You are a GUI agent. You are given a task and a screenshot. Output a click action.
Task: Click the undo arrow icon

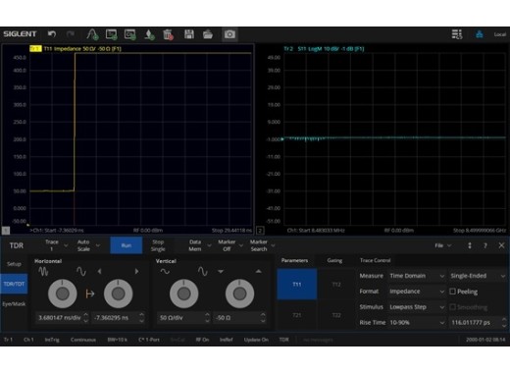[x=52, y=34]
